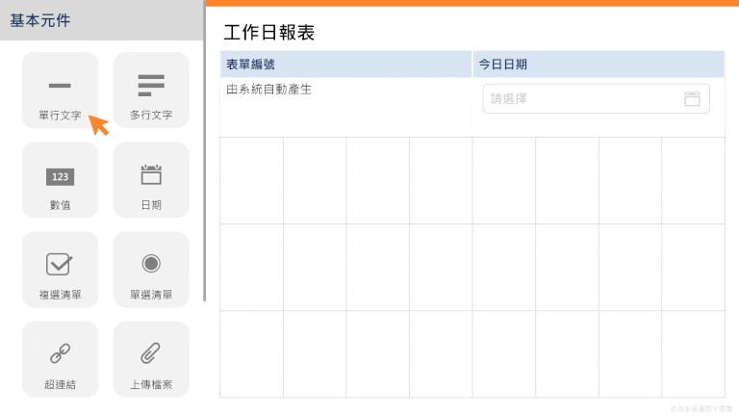Choose the 數值 numeric component
Image resolution: width=739 pixels, height=416 pixels.
point(60,180)
